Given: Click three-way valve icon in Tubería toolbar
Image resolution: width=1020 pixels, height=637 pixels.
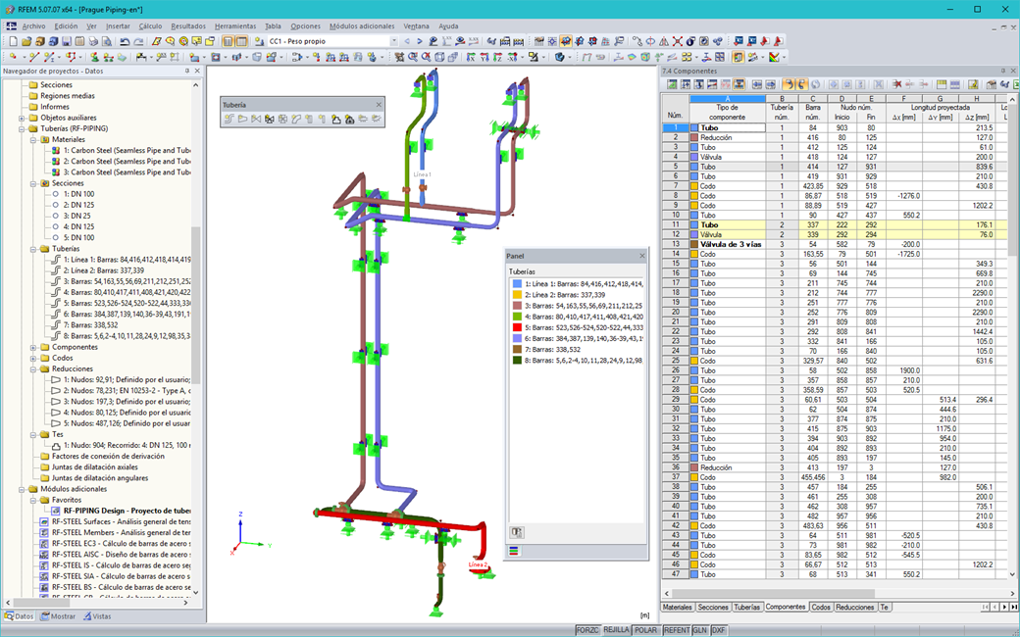Looking at the screenshot, I should click(269, 119).
